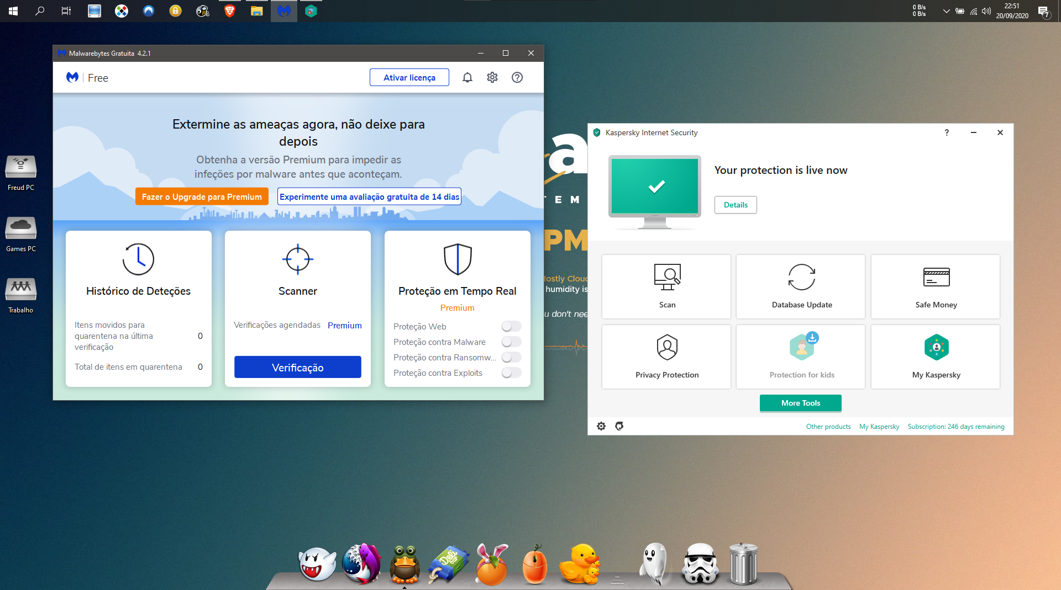1061x590 pixels.
Task: Open Other products link
Action: [x=828, y=427]
